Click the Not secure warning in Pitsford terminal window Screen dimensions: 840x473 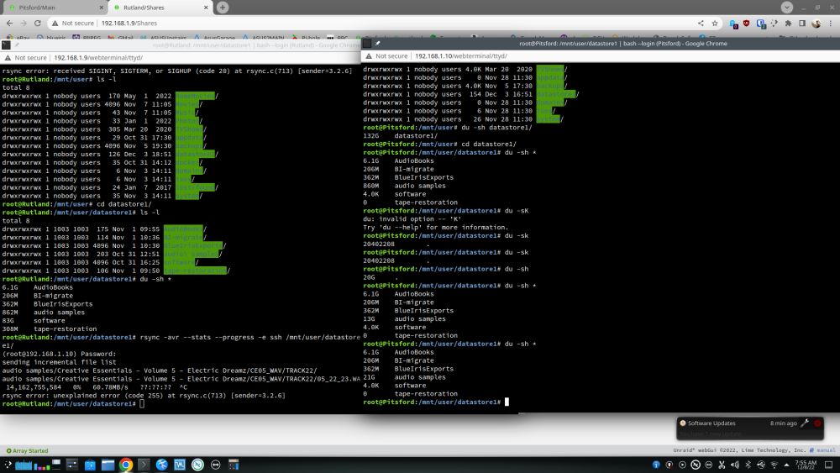(x=386, y=55)
